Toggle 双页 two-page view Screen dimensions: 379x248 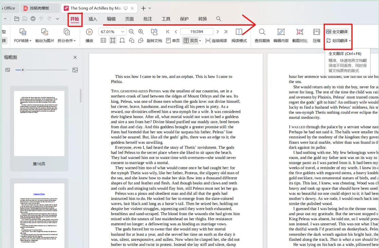click(190, 40)
